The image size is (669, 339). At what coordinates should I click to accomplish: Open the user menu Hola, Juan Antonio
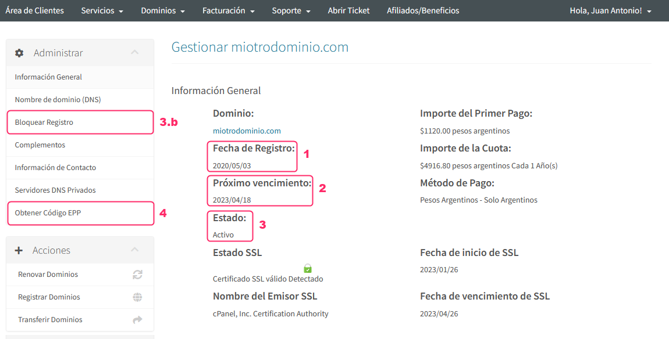(610, 10)
